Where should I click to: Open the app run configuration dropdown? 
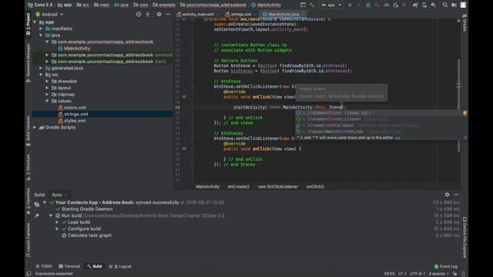[x=330, y=5]
